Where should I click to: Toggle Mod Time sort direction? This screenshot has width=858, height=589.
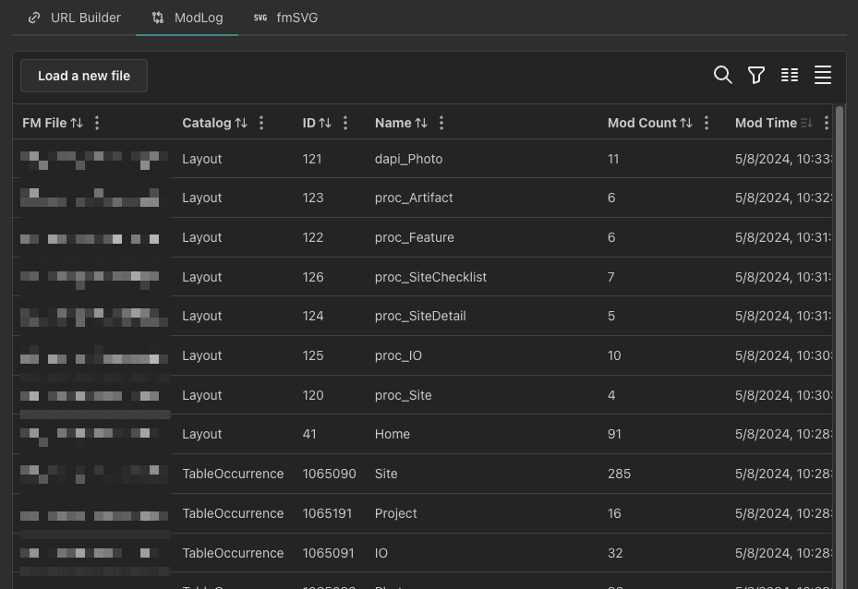point(806,123)
